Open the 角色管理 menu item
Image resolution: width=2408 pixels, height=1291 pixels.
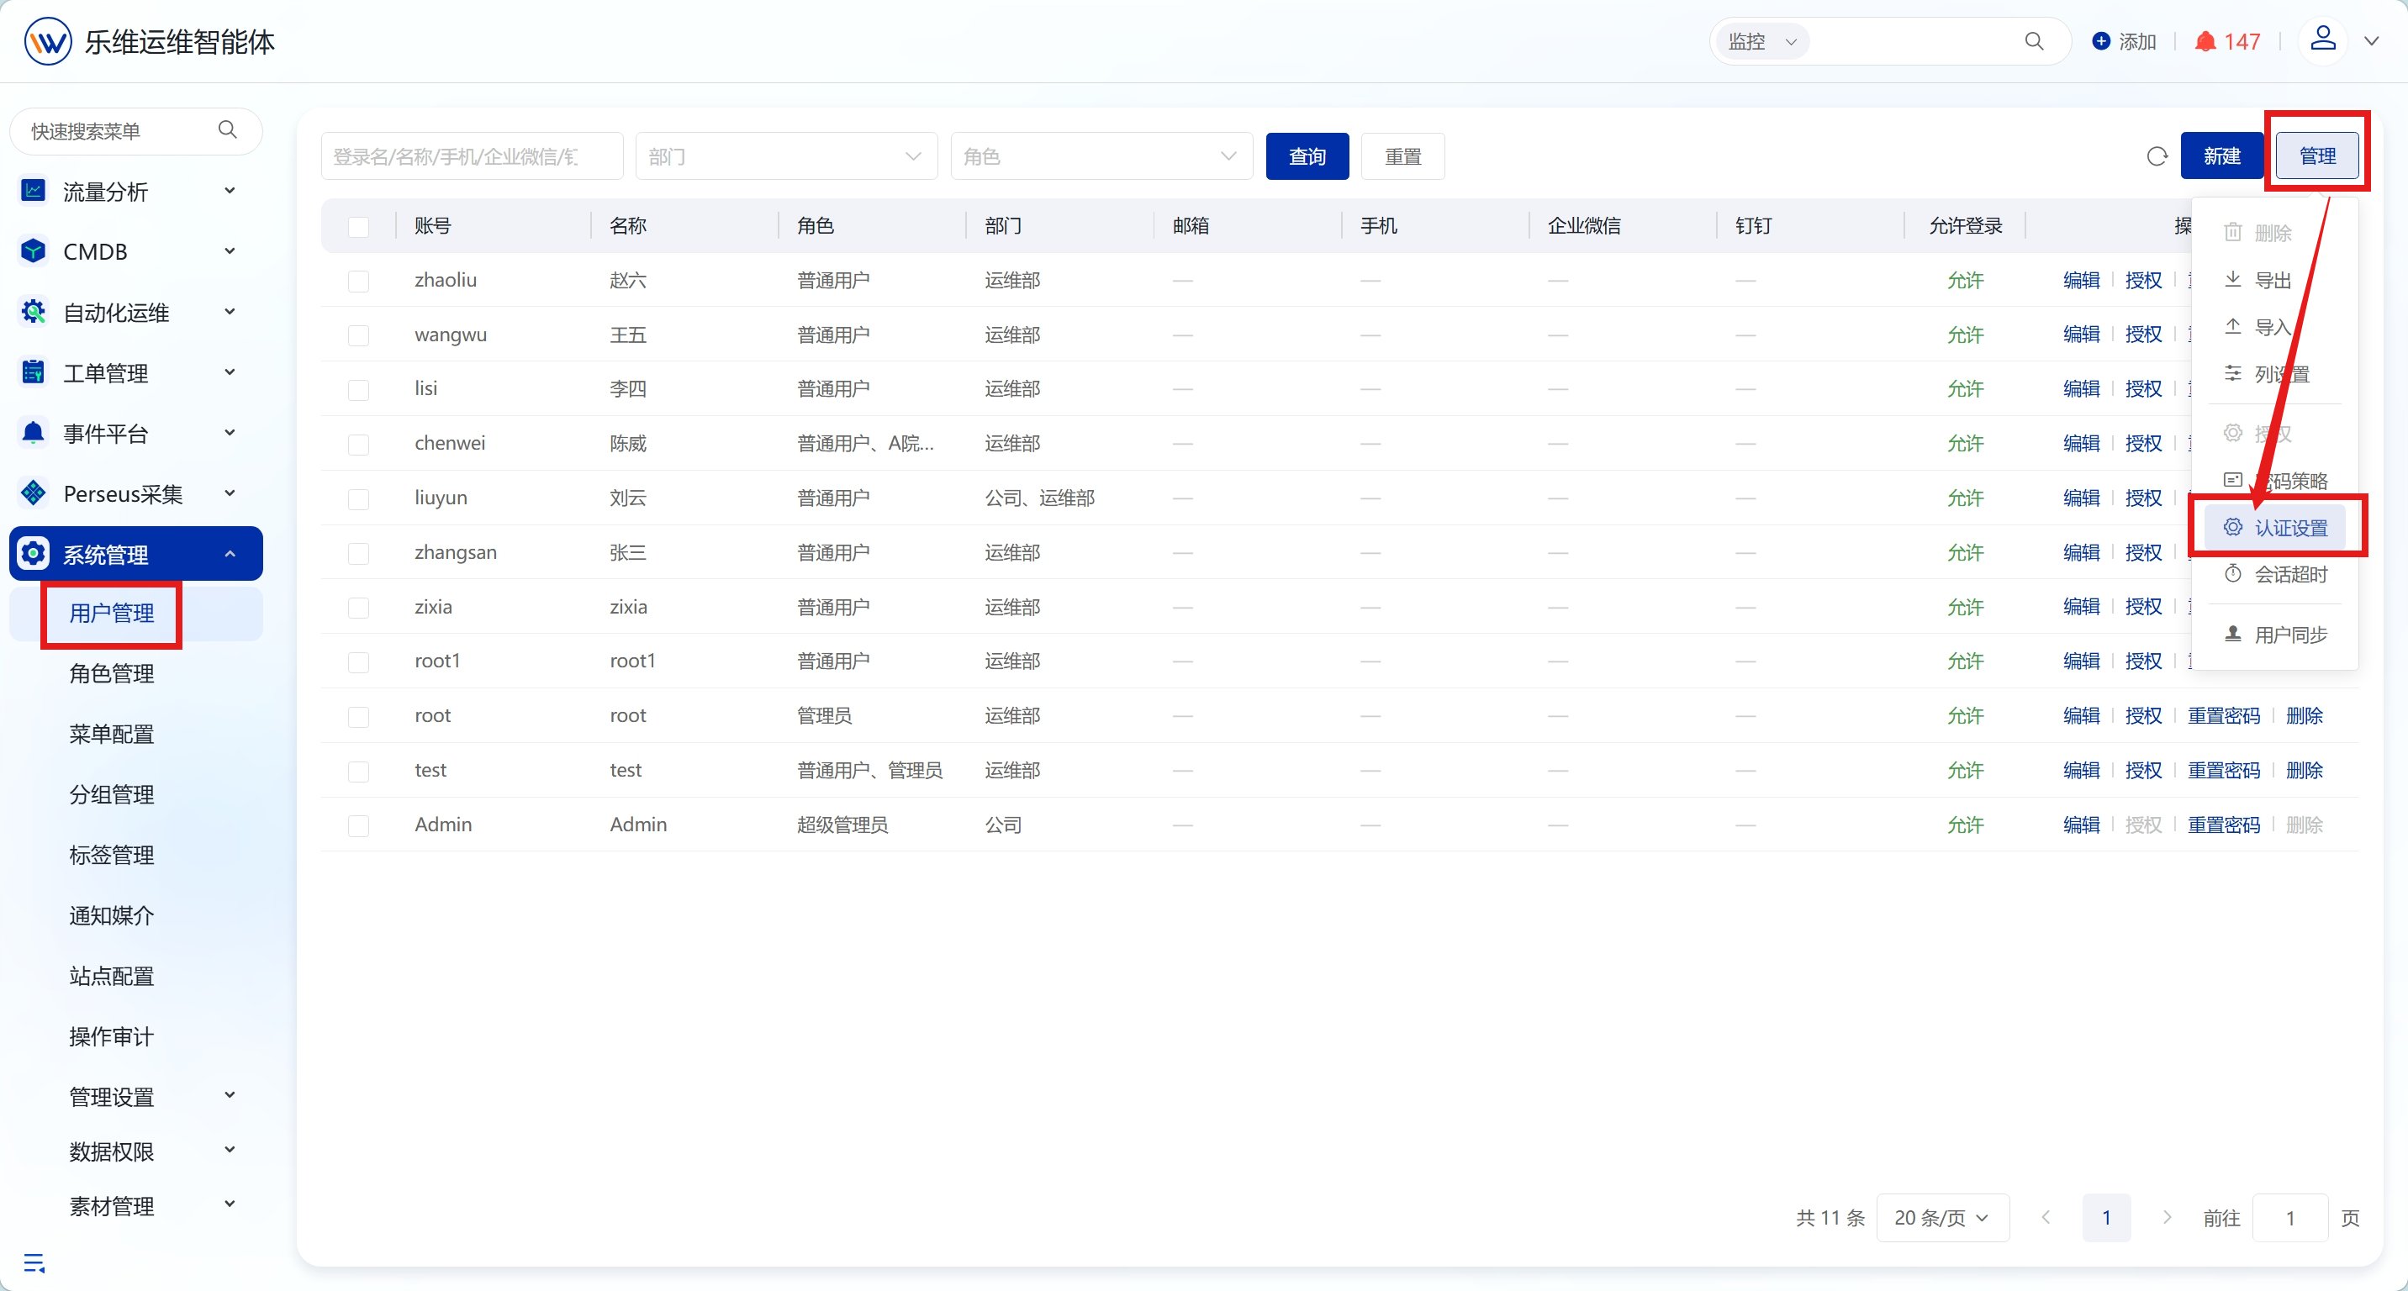coord(112,673)
